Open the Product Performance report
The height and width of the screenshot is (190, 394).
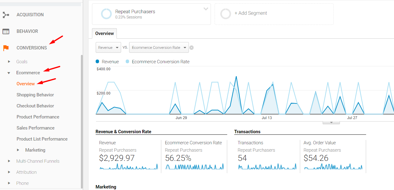[x=38, y=117]
